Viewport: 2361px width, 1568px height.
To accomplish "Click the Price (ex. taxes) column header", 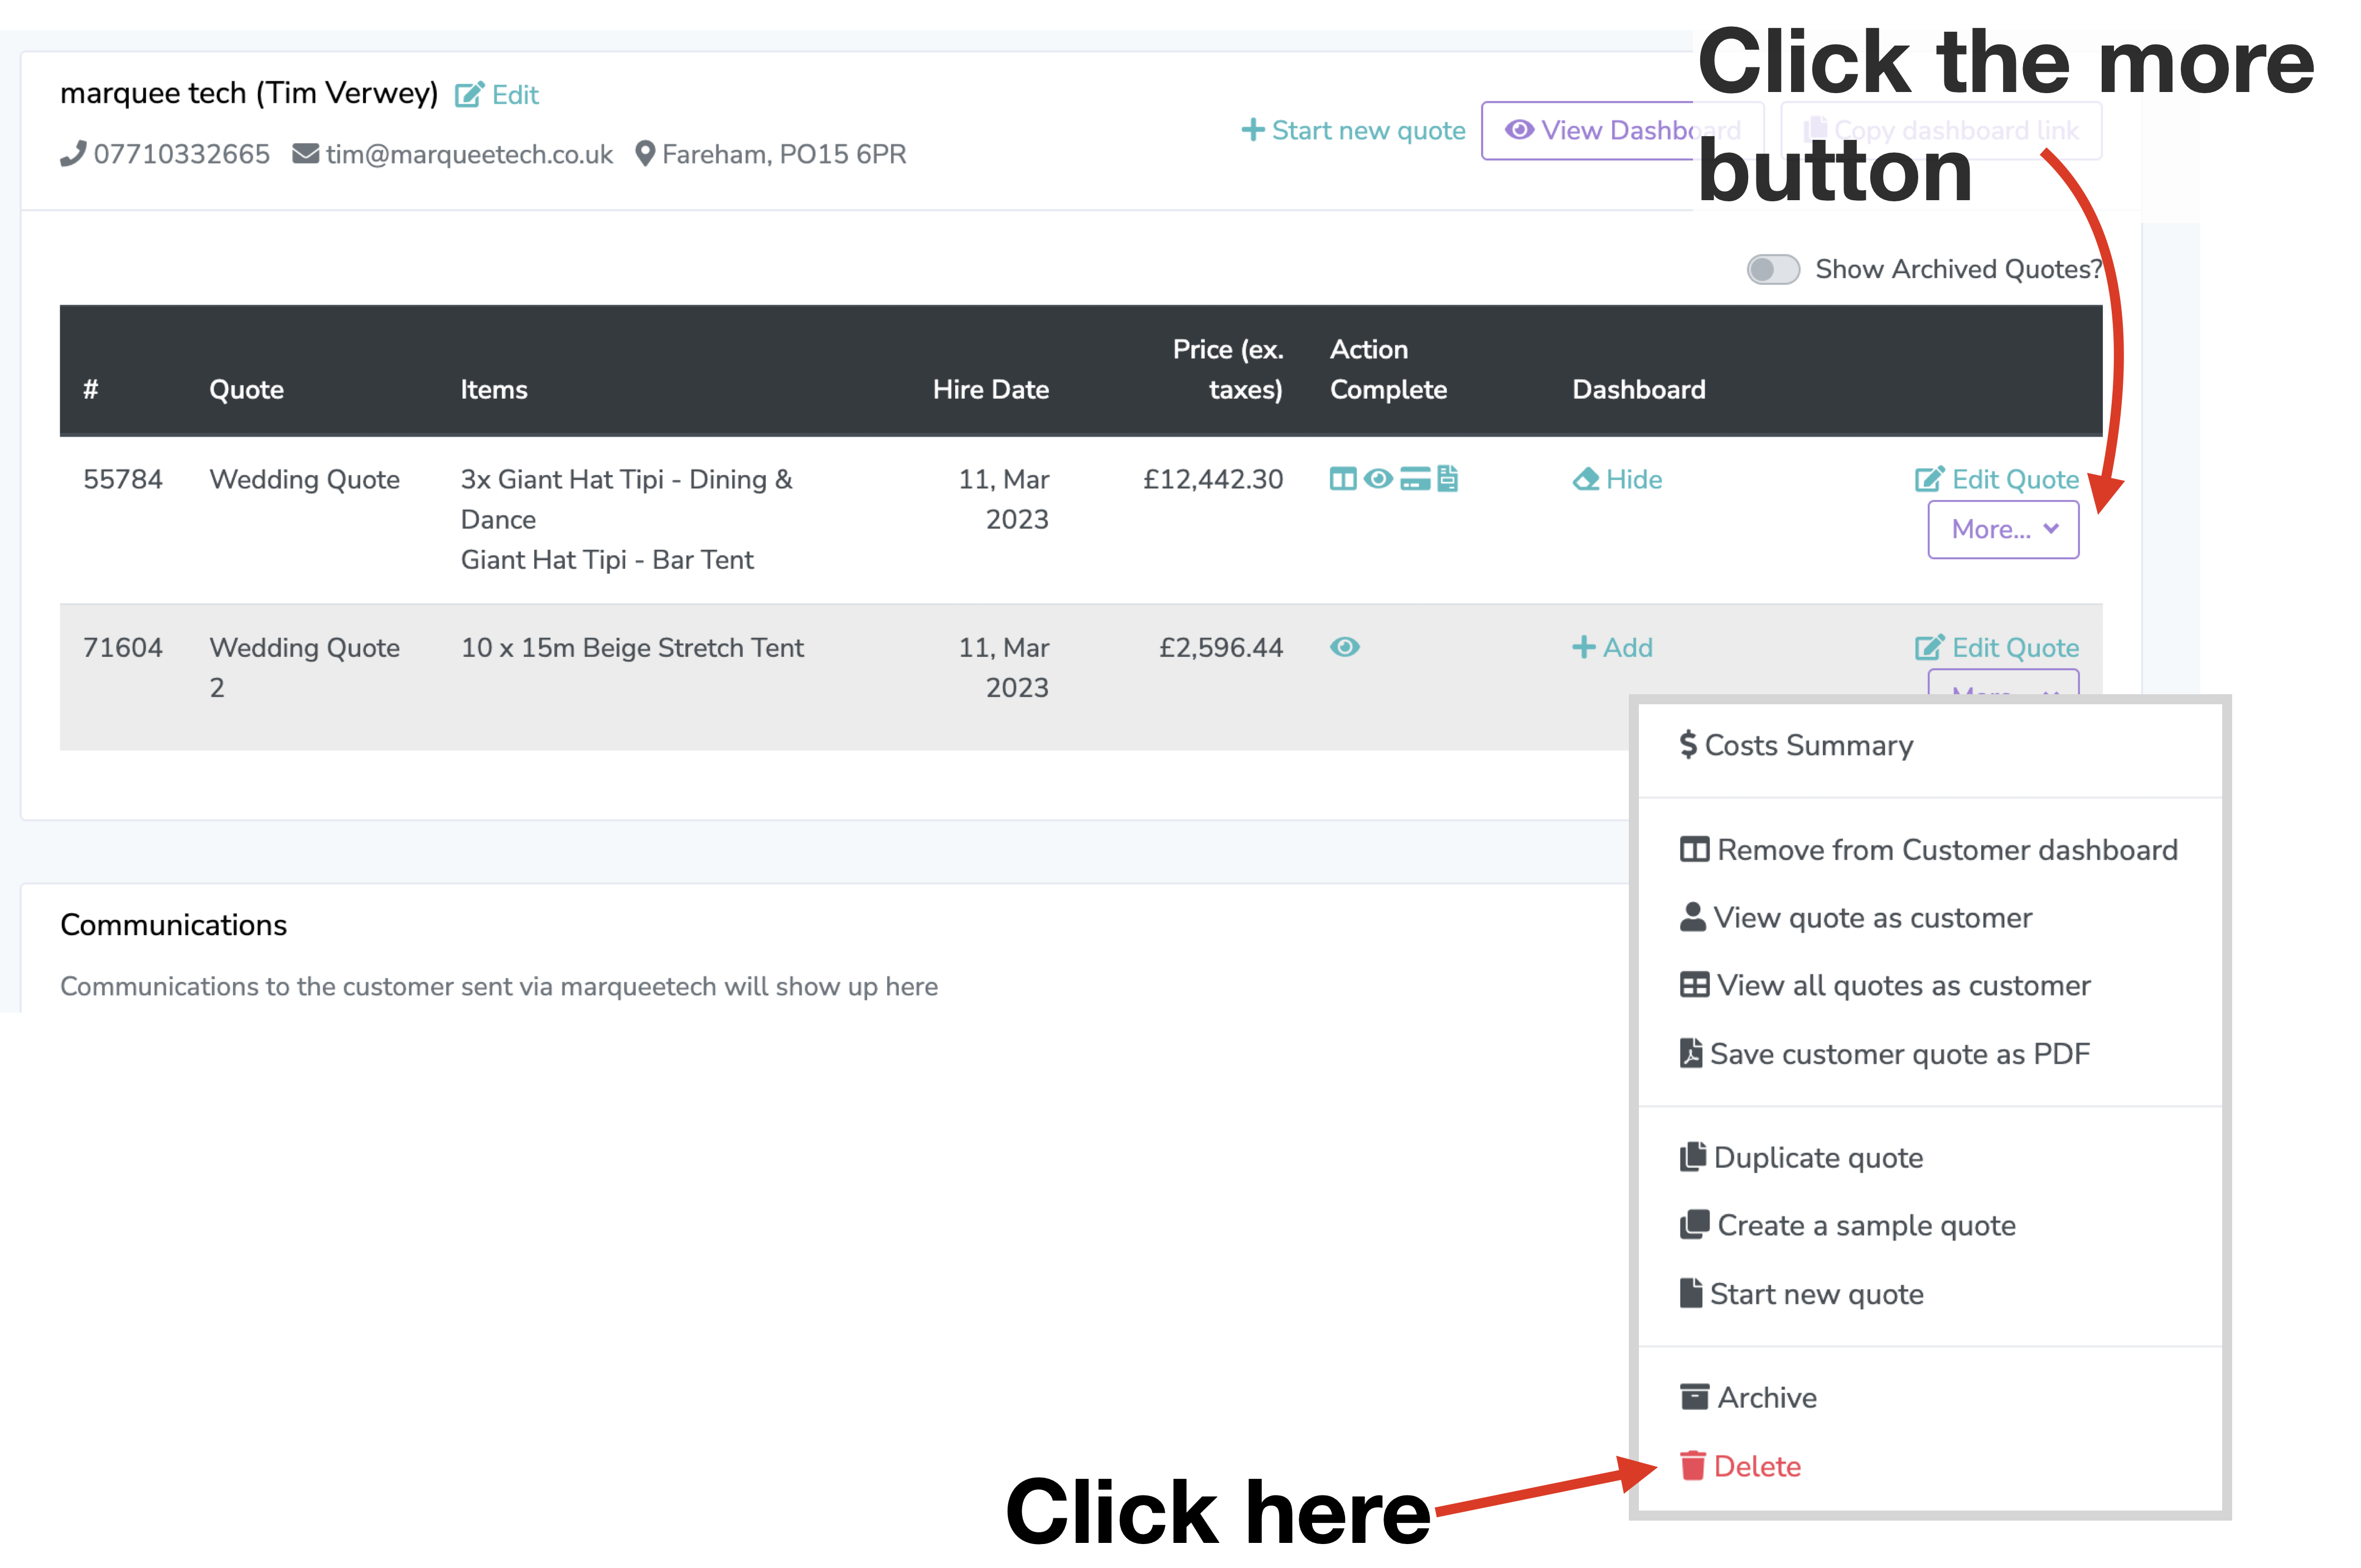I will tap(1227, 369).
